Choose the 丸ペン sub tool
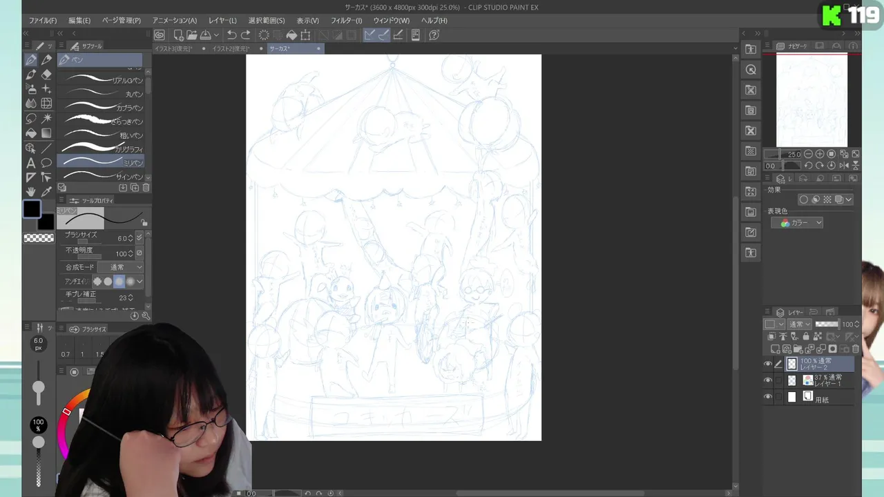884x497 pixels. click(103, 94)
